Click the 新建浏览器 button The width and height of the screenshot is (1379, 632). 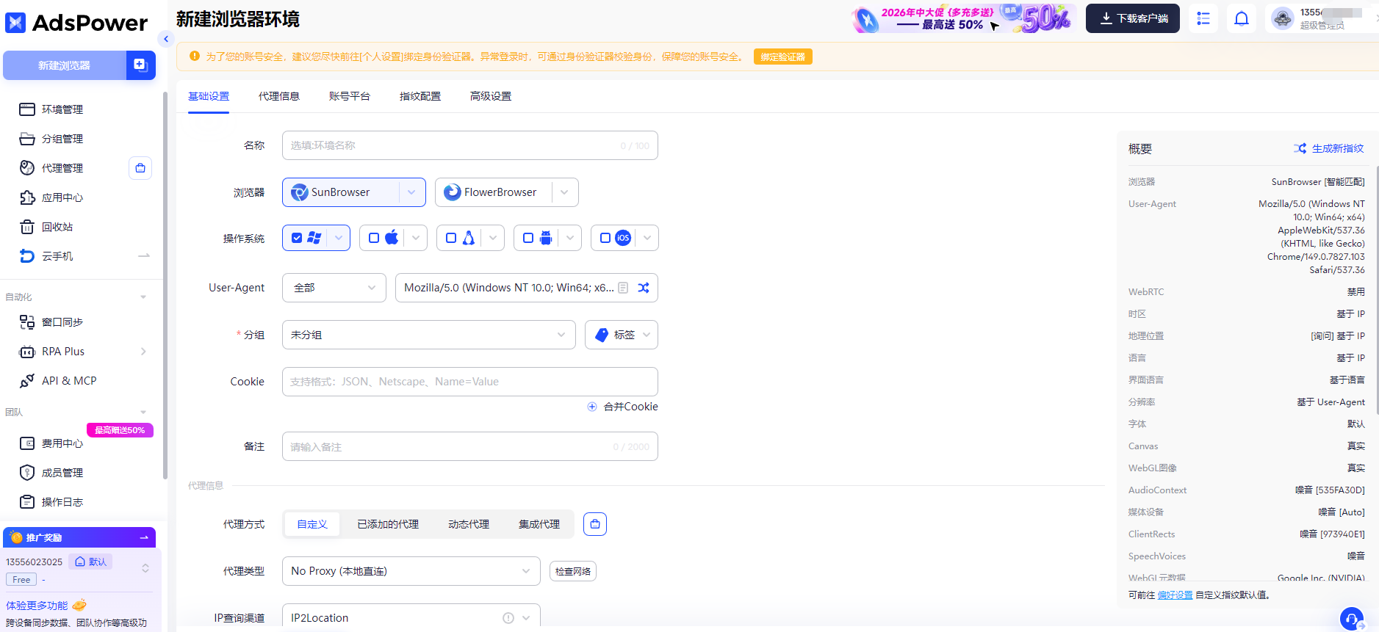(x=65, y=65)
